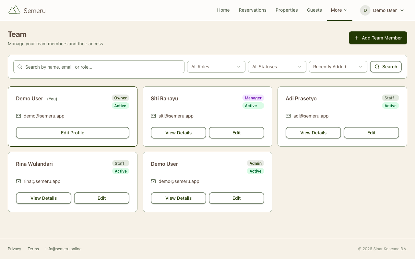Edit the Admin Demo User entry
The height and width of the screenshot is (259, 415).
click(236, 198)
